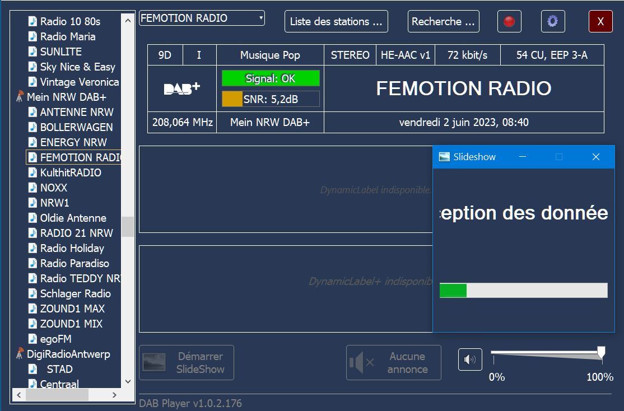The image size is (624, 411).
Task: Click the Aucune annonce button
Action: click(394, 362)
